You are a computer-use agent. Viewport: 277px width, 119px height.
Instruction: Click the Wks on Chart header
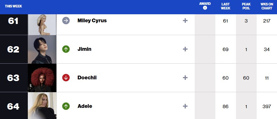coord(267,6)
